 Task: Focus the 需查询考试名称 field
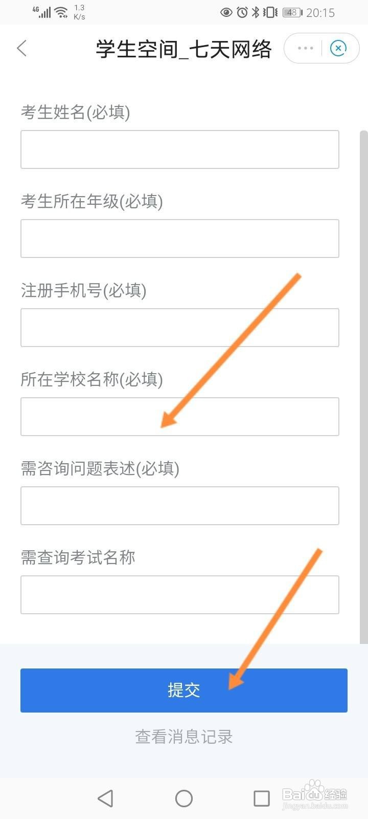pos(180,595)
